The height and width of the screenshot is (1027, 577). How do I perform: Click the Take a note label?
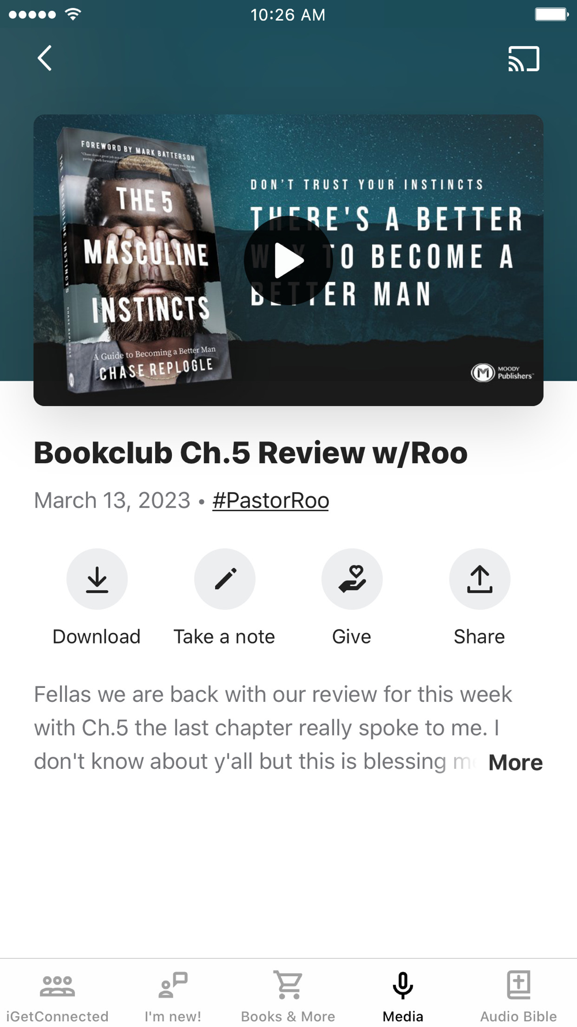point(224,637)
